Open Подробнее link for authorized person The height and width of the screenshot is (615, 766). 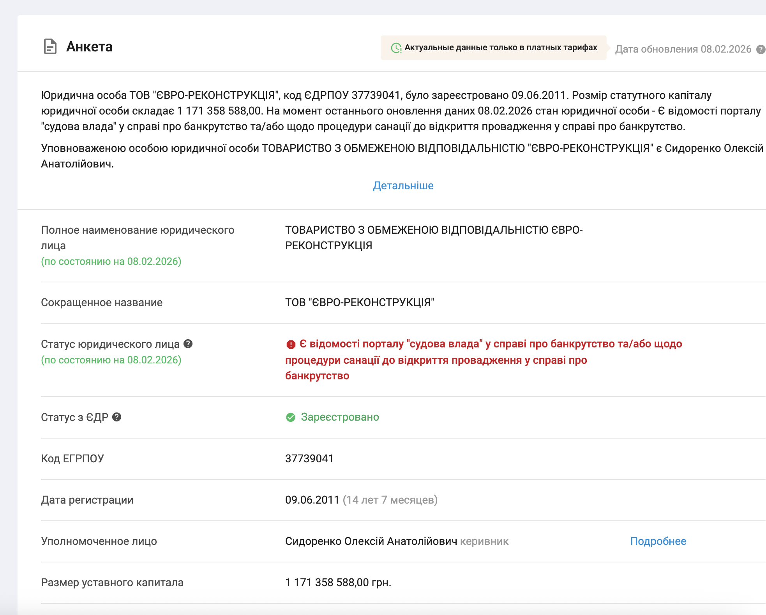658,541
